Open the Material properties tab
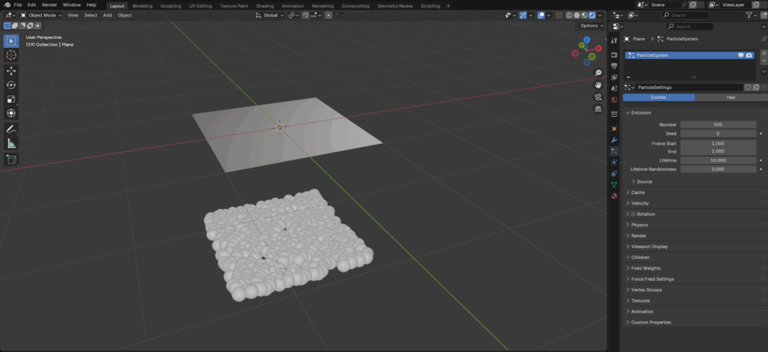 (614, 196)
